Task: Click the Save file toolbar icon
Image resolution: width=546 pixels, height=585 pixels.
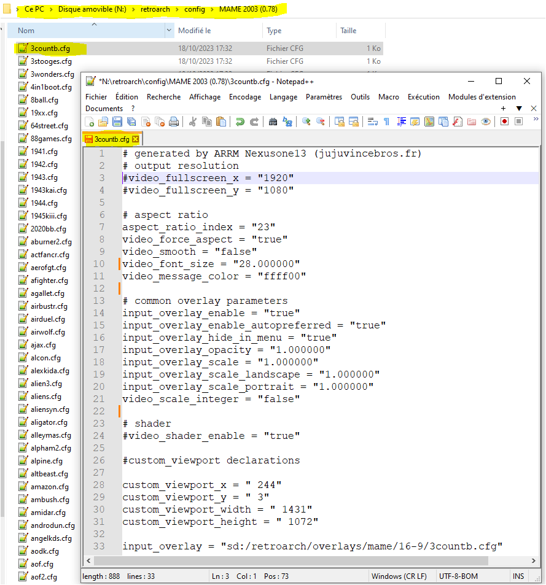Action: pos(117,122)
